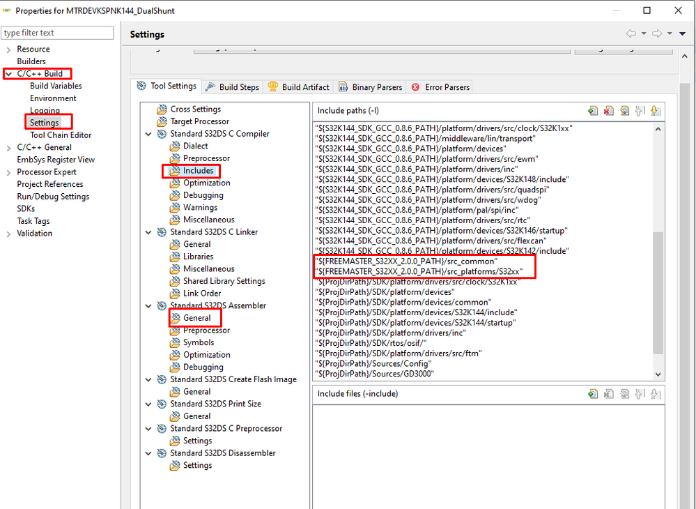Collapse the C/C++ Build node
Image resolution: width=696 pixels, height=509 pixels.
pyautogui.click(x=8, y=74)
